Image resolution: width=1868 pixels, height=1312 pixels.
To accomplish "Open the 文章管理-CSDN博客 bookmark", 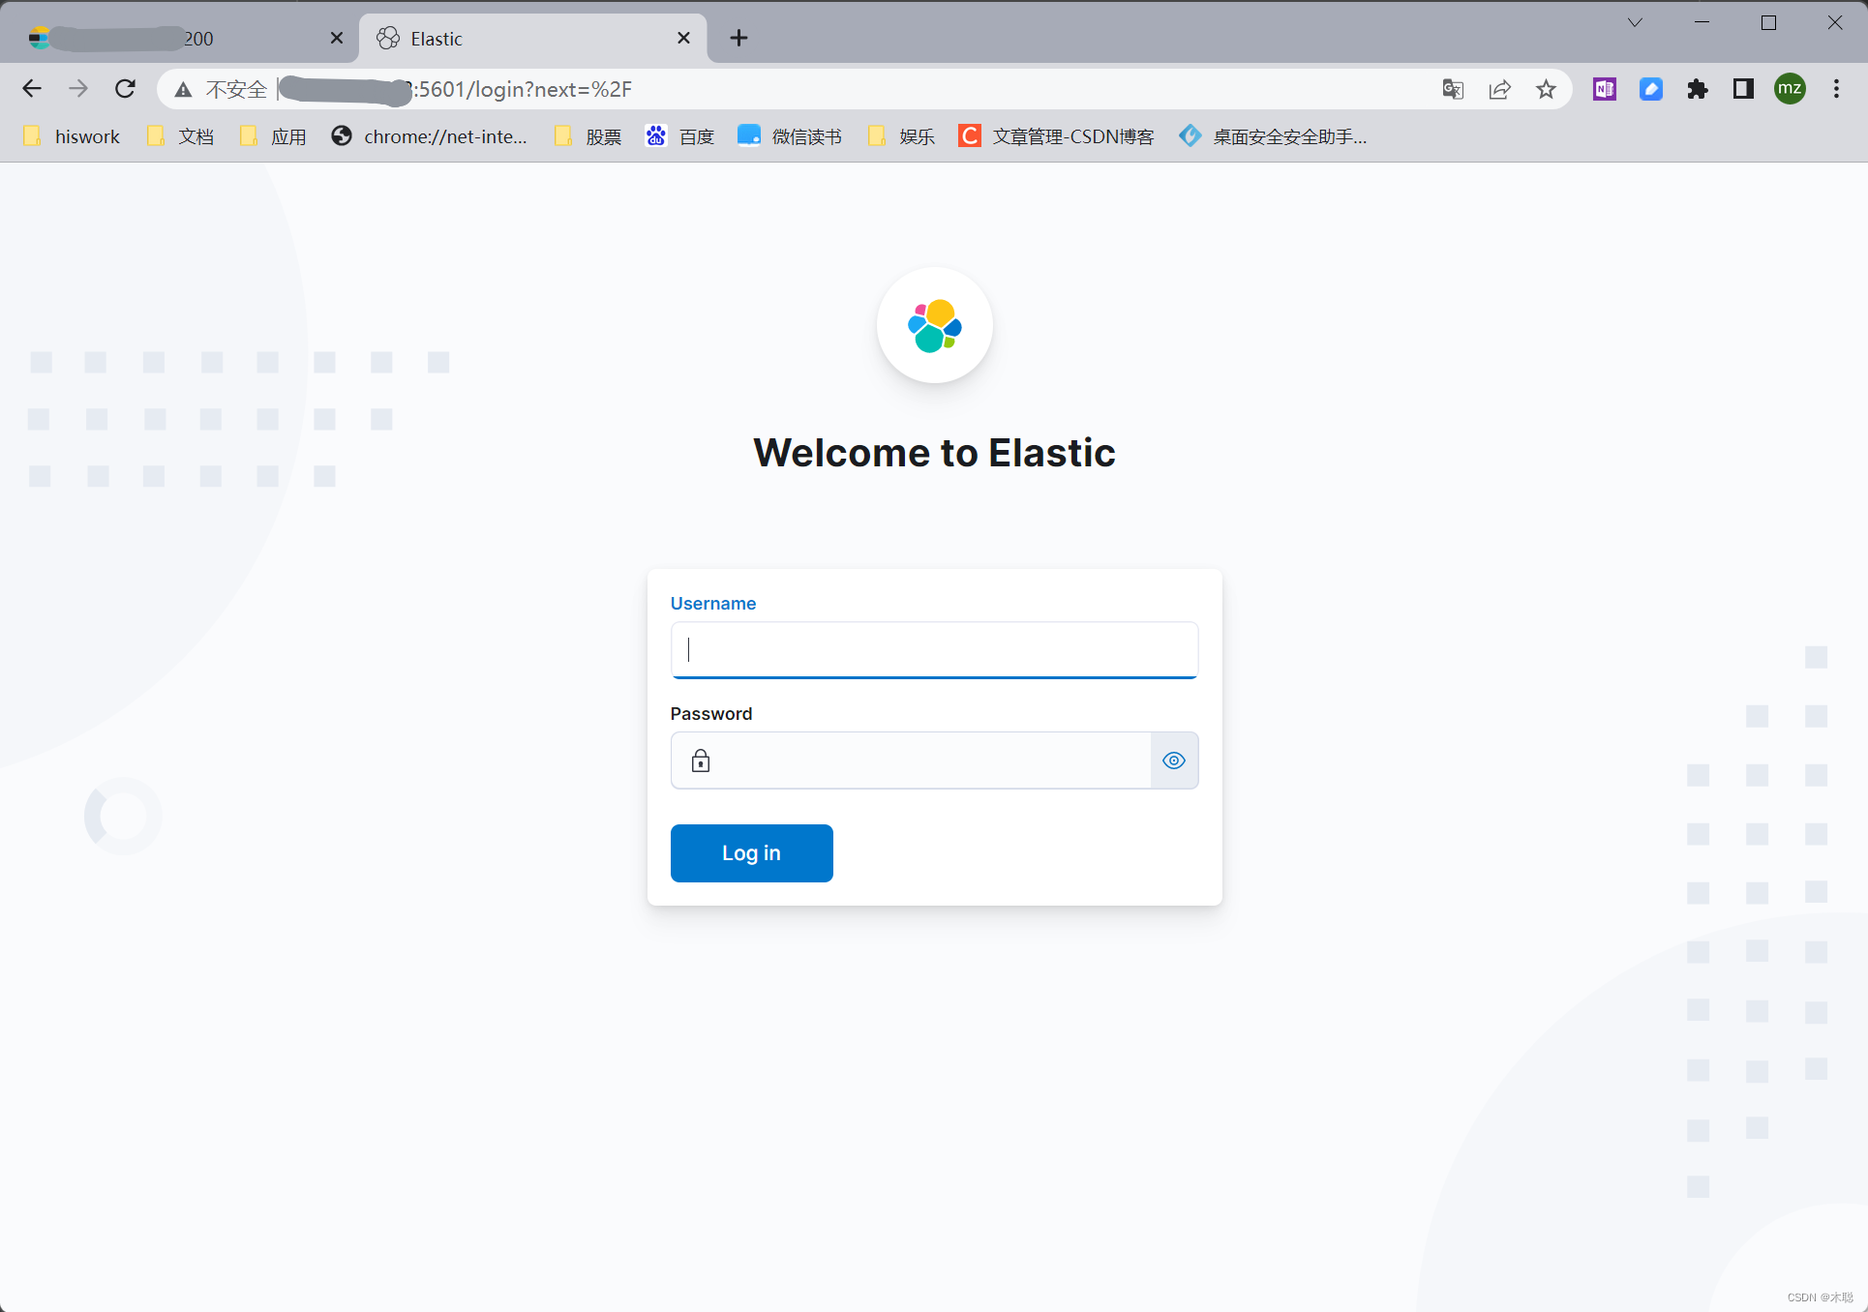I will pos(1057,136).
